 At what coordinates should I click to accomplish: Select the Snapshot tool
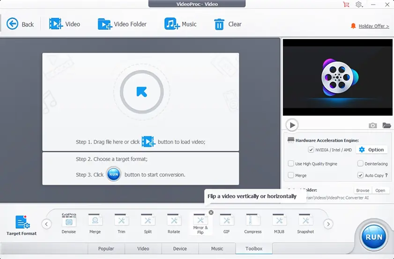[x=305, y=223]
